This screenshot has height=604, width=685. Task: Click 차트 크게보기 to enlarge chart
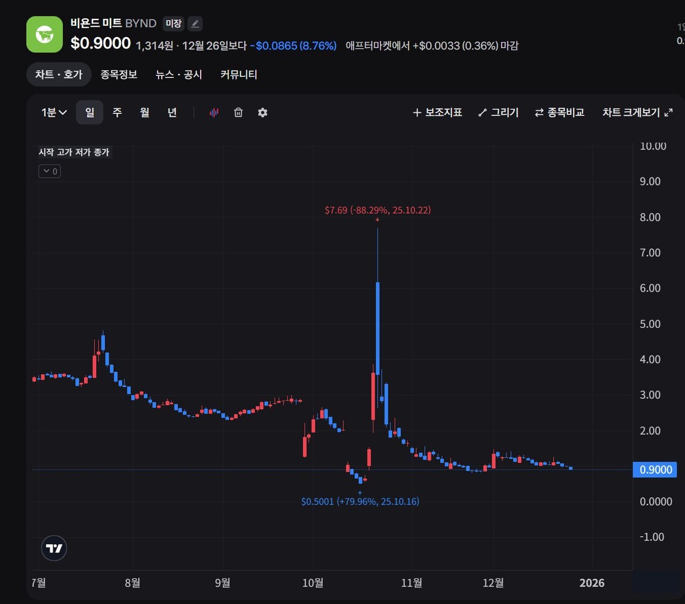tap(637, 112)
